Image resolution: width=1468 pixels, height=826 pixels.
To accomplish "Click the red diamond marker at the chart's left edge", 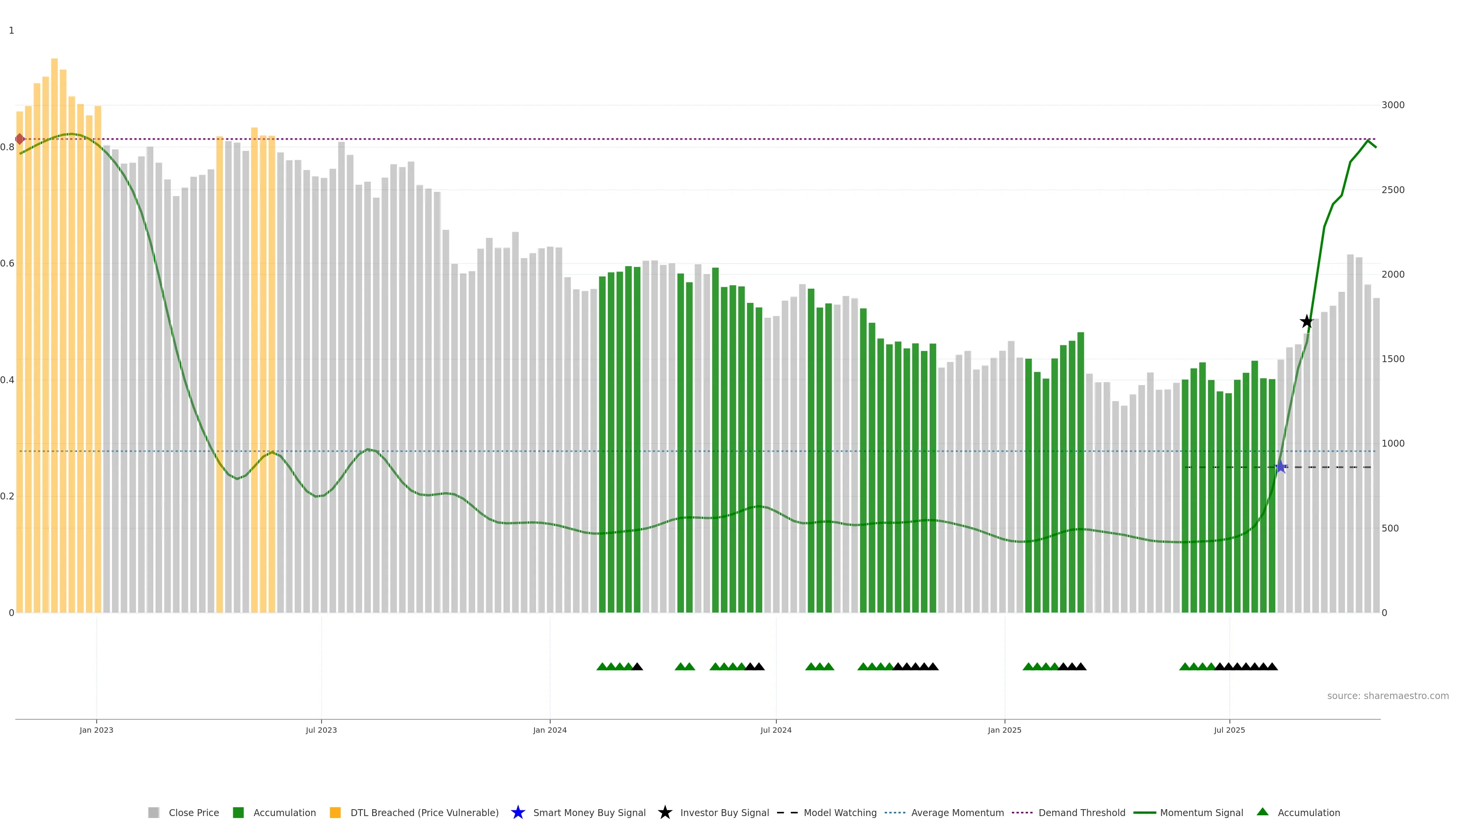I will tap(19, 139).
